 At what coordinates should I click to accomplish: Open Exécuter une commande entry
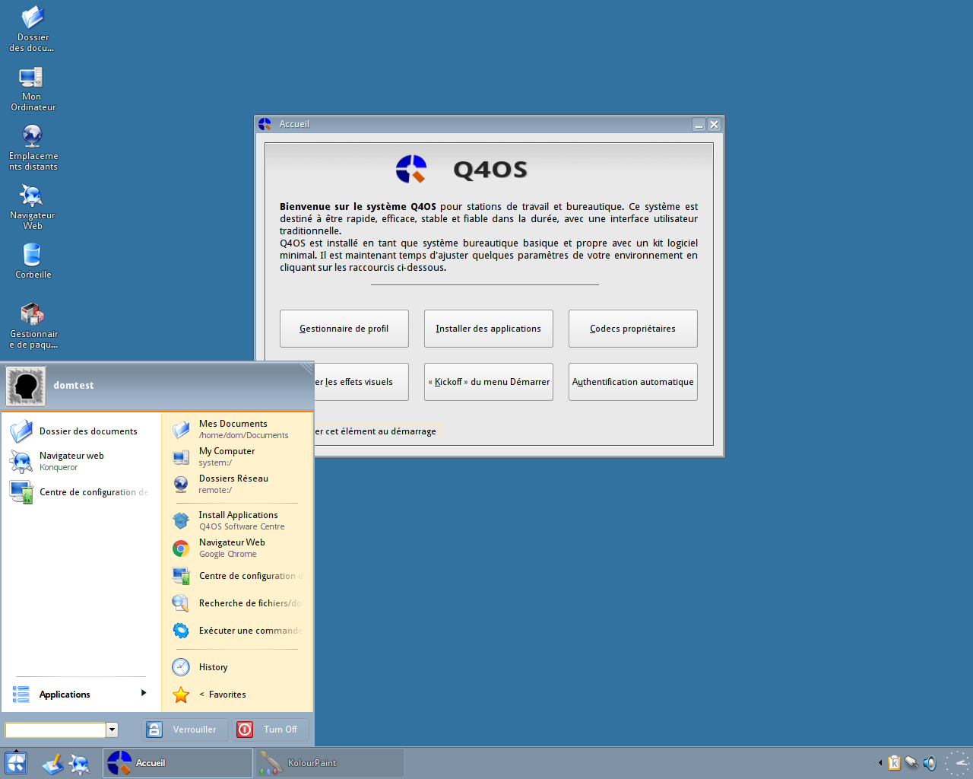[237, 631]
